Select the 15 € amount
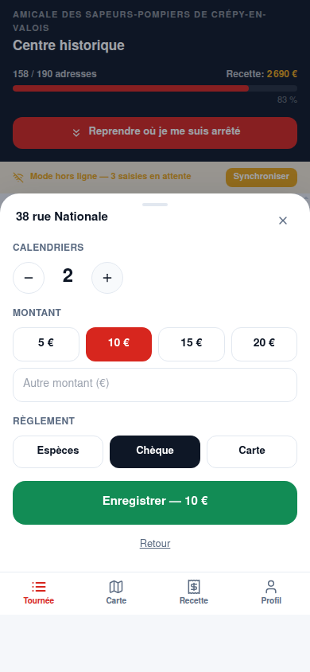Image resolution: width=310 pixels, height=672 pixels. tap(192, 344)
